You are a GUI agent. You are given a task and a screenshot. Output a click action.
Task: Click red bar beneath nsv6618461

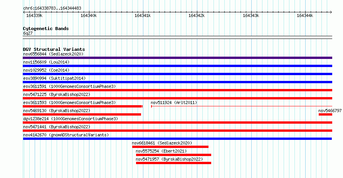[170, 147]
